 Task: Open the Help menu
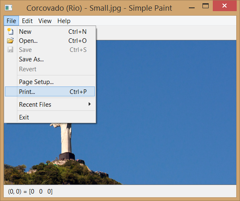point(64,21)
